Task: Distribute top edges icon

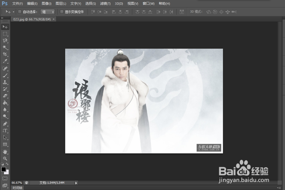Action: click(x=137, y=12)
